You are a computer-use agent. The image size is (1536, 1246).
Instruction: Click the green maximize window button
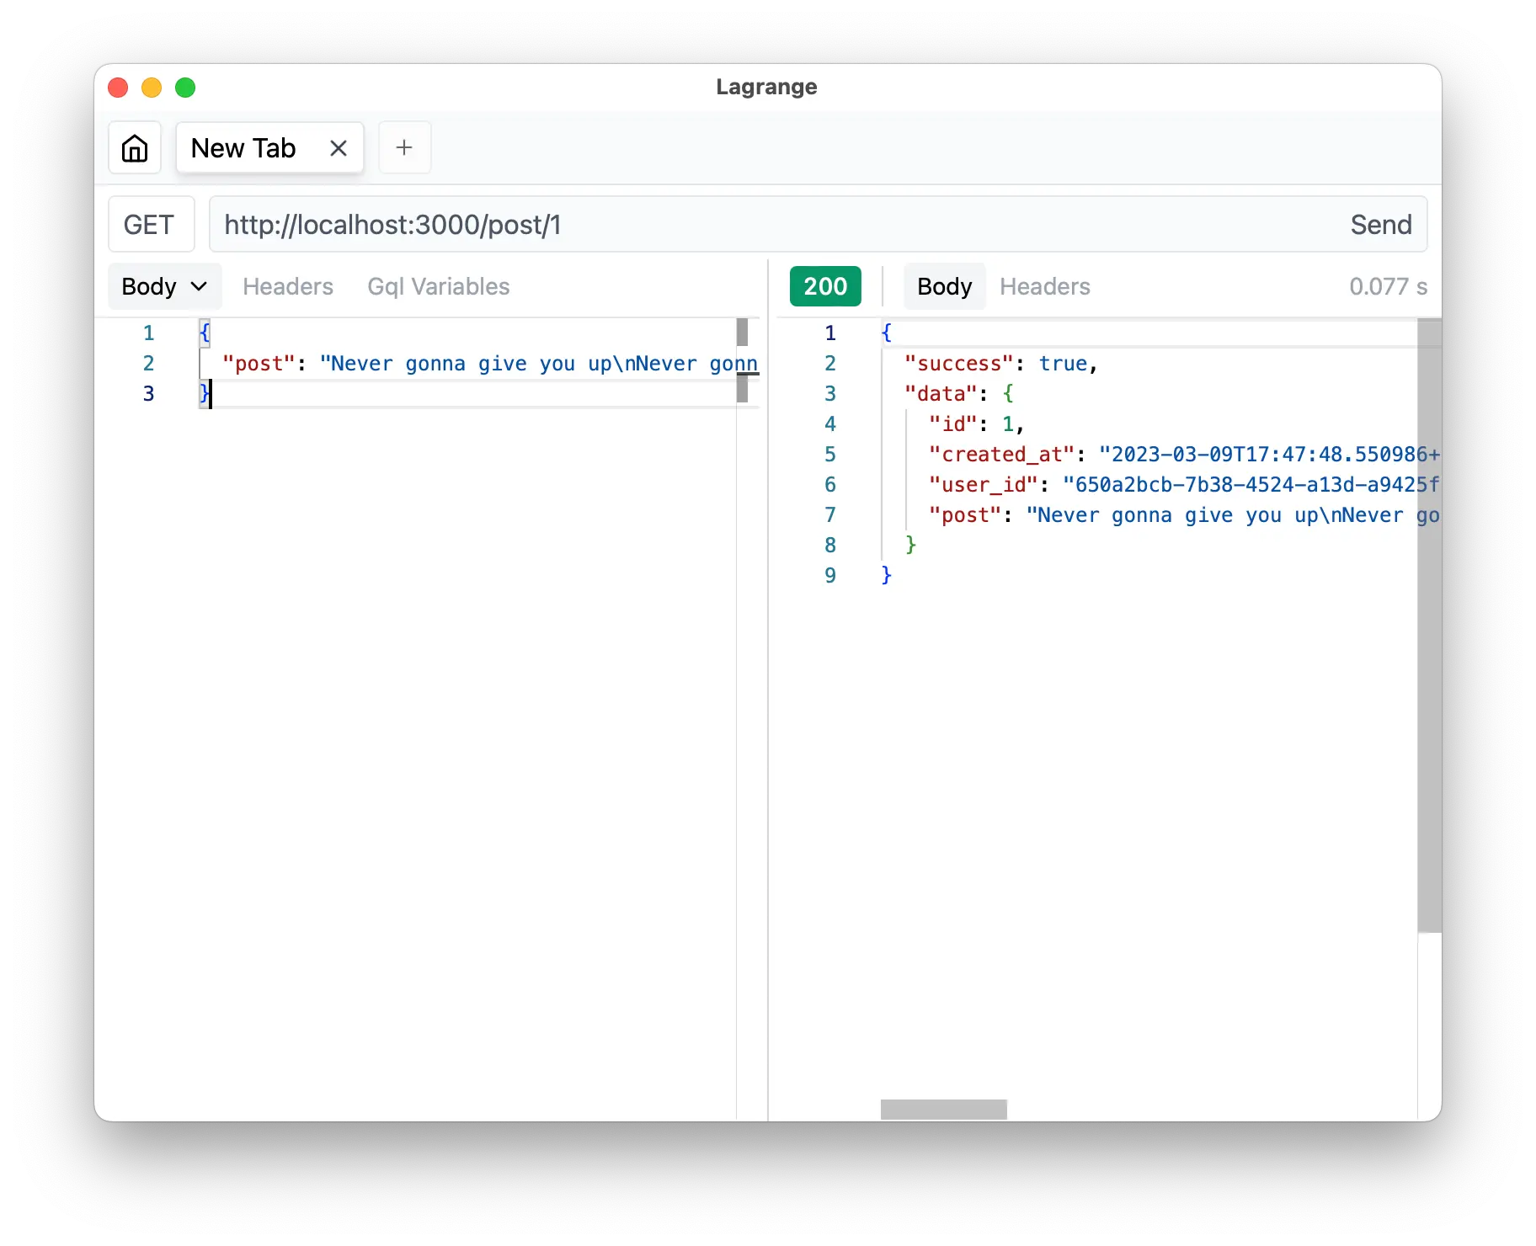tap(185, 88)
